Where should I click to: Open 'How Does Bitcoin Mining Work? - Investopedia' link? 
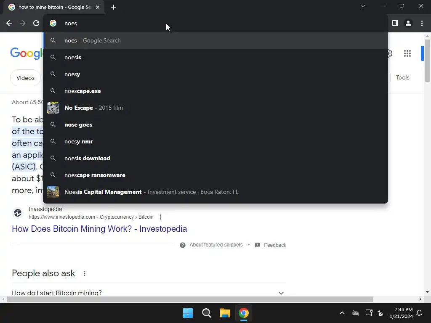click(x=99, y=228)
